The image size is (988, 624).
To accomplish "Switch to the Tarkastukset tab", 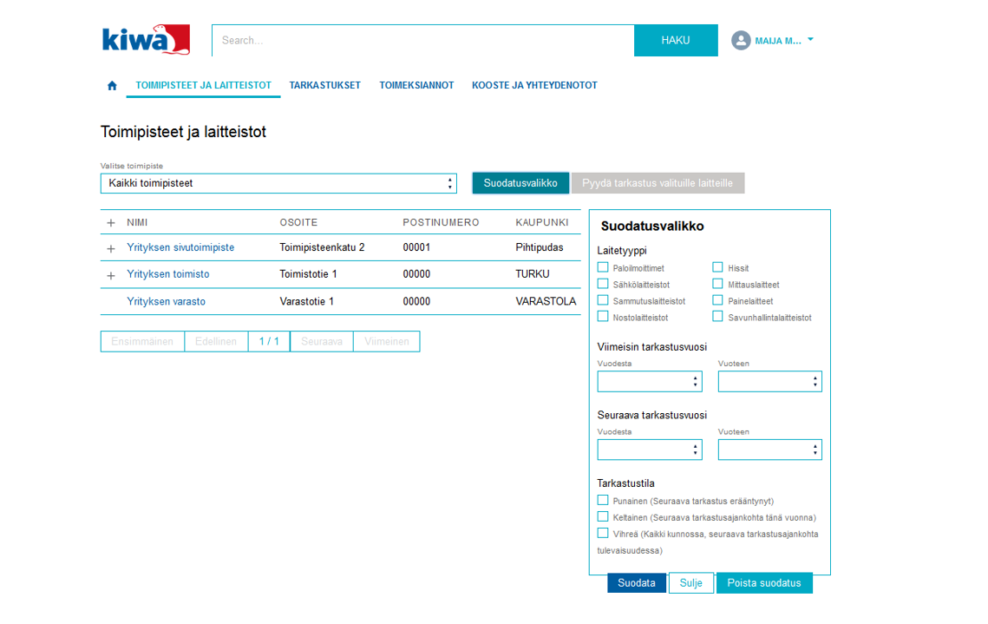I will [325, 86].
